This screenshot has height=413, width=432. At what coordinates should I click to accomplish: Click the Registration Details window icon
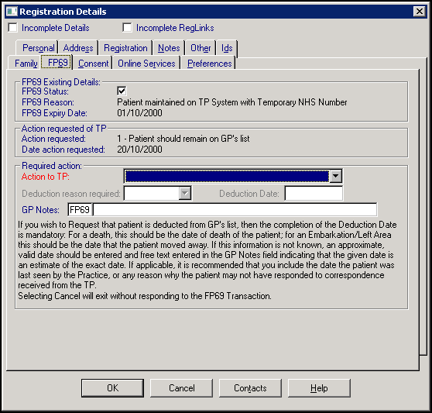(12, 12)
